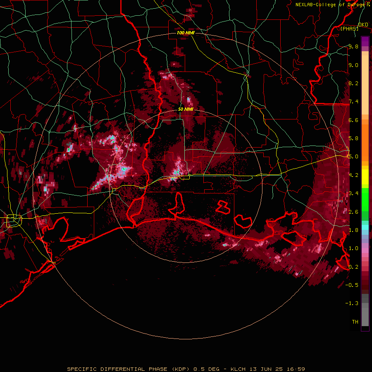Viewport: 372px width, 372px height.
Task: Click the 50 NMI range ring label
Action: 186,109
